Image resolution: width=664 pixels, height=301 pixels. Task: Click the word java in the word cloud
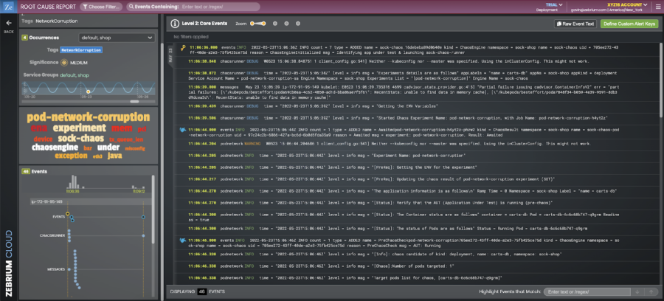tap(115, 156)
